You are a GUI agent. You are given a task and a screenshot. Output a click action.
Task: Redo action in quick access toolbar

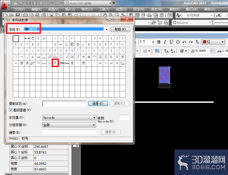(57, 3)
